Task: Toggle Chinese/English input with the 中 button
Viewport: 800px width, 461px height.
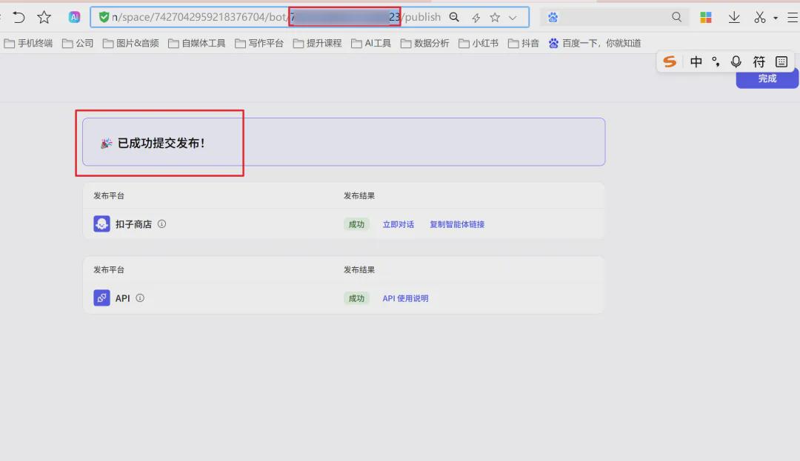Action: (x=696, y=61)
